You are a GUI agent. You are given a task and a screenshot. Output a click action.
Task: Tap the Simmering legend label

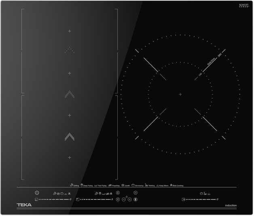(139, 186)
